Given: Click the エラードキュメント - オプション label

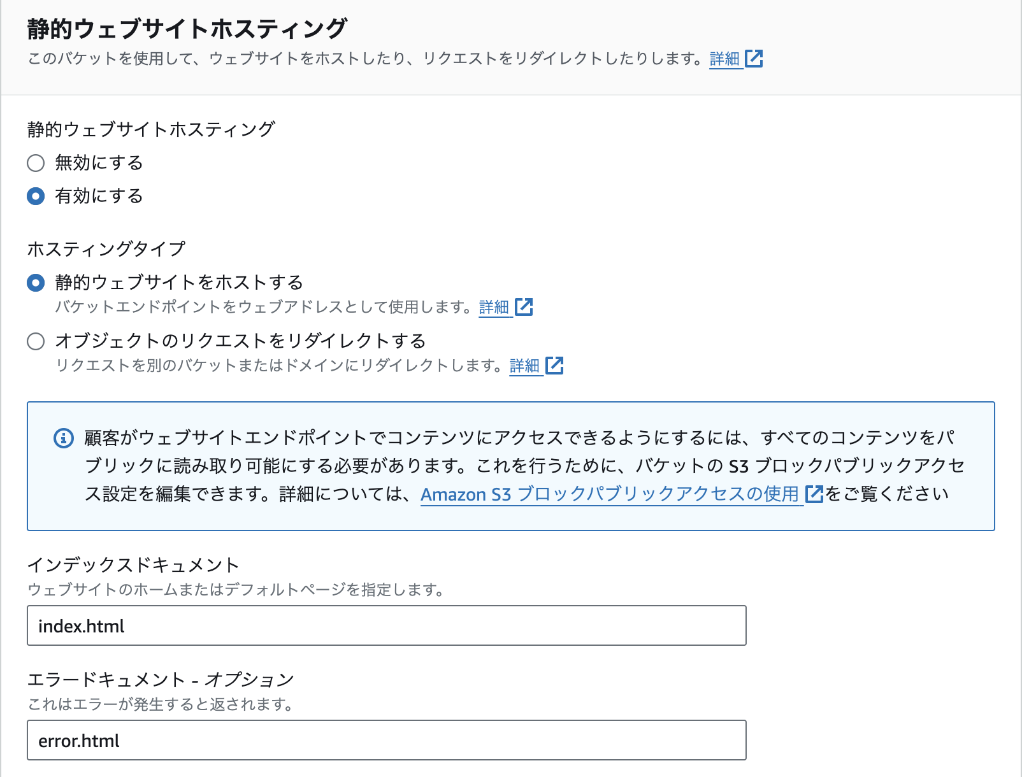Looking at the screenshot, I should [161, 679].
